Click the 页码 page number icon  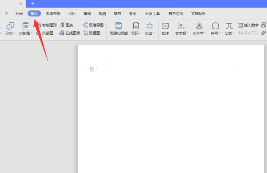(136, 26)
